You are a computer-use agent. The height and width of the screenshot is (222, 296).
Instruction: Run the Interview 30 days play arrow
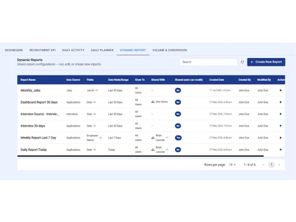click(x=281, y=126)
